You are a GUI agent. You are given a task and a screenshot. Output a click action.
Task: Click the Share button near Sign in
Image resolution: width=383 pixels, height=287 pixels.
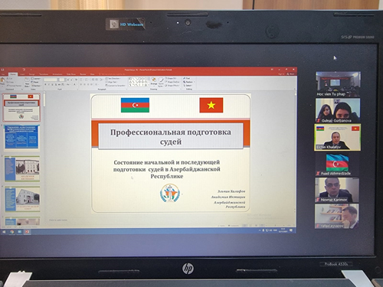tap(290, 73)
